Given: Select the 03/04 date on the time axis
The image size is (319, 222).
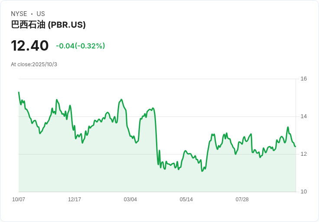Looking at the screenshot, I should coord(130,199).
